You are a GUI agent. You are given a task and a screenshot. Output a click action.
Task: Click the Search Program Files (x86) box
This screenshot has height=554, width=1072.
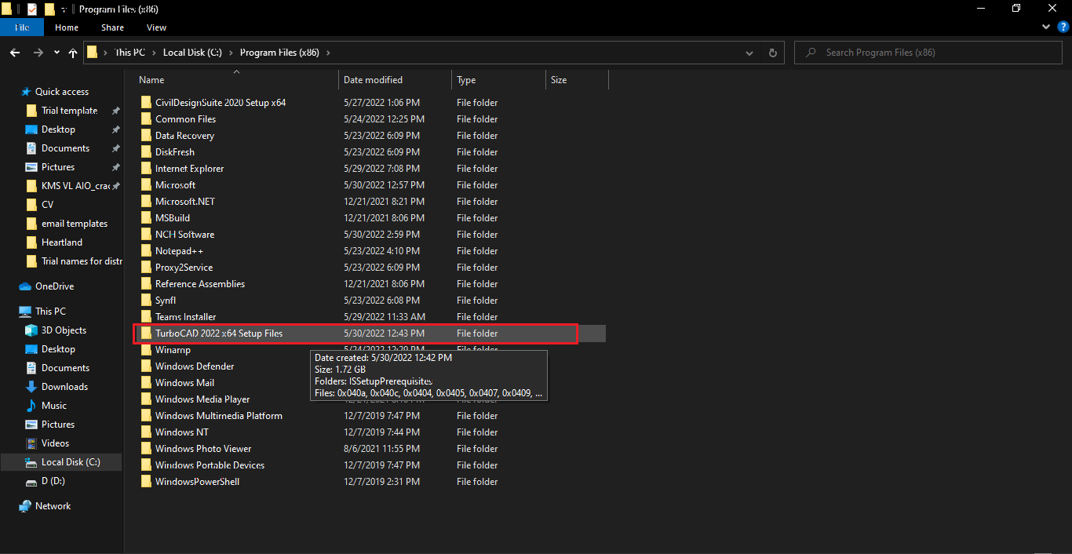(930, 53)
